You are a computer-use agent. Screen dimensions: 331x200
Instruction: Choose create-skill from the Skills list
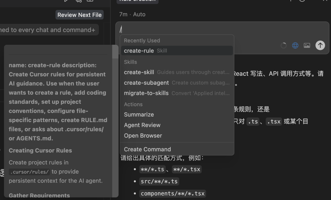177,72
